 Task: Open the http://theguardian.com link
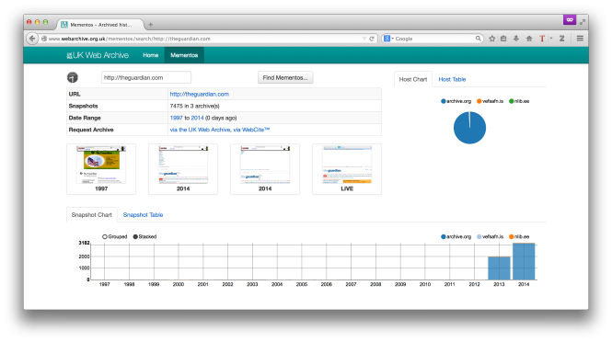[x=200, y=94]
